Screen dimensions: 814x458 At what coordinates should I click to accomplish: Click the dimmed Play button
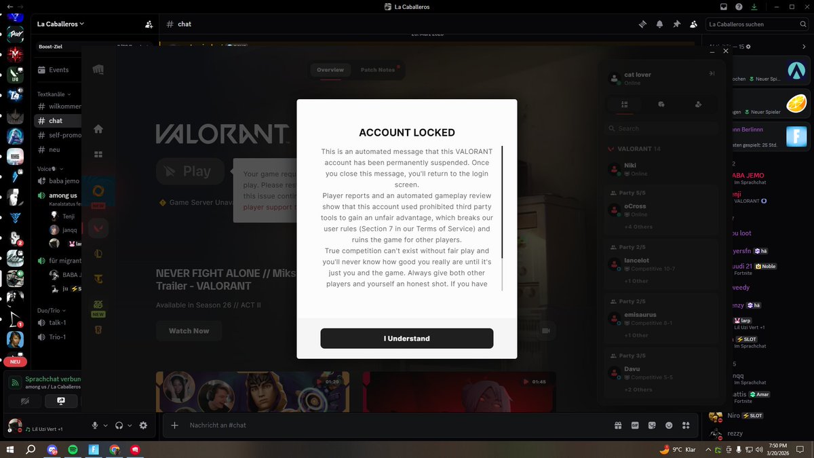(190, 172)
